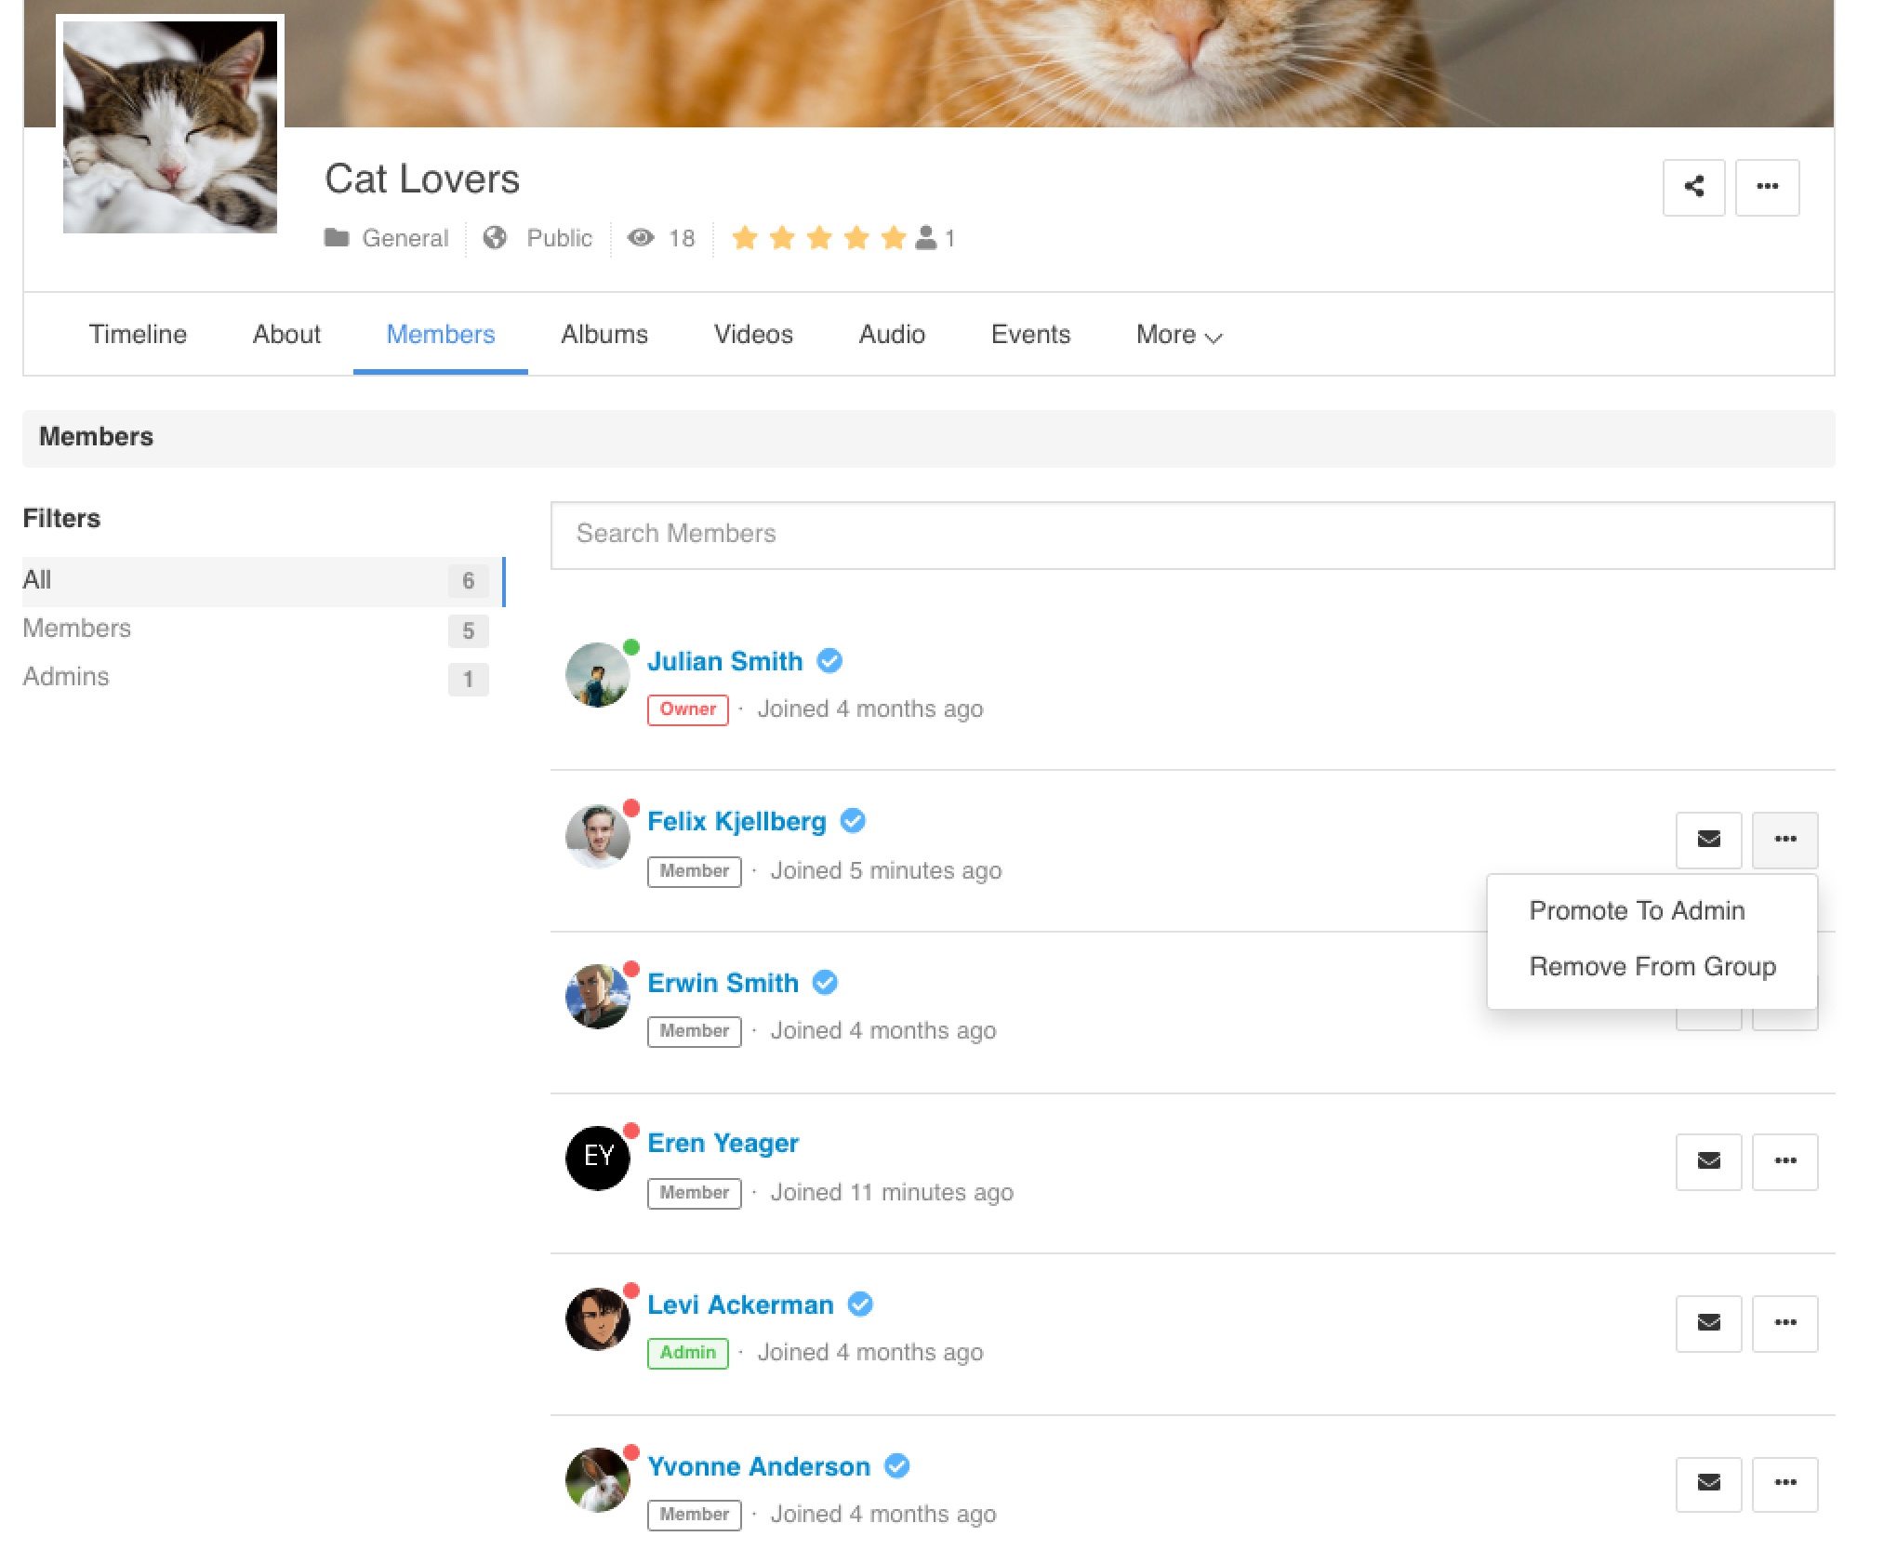
Task: Open Erwin Smith's profile link
Action: [723, 983]
